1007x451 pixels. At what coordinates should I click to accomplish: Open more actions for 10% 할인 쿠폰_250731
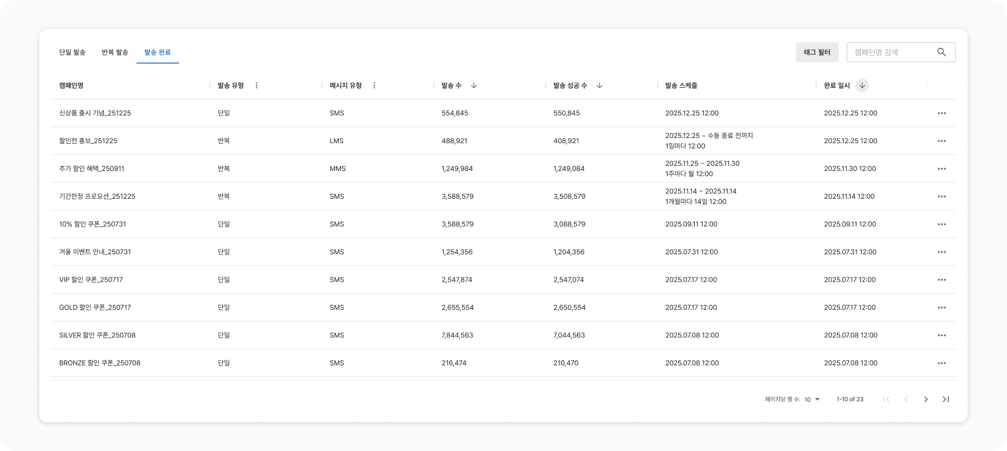941,224
